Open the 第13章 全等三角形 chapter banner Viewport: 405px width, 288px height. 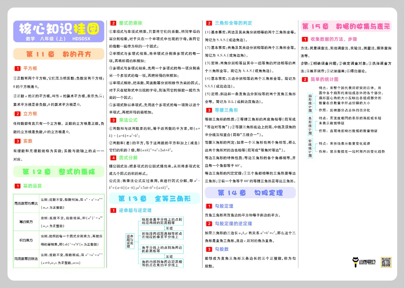coord(154,199)
